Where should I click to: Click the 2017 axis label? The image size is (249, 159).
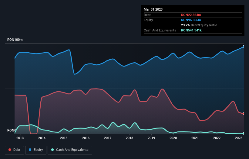point(108,138)
